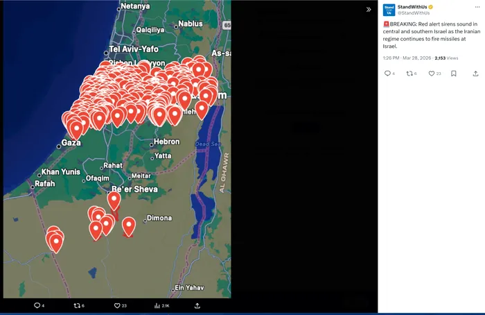Click the @StandWithUs handle

click(413, 13)
